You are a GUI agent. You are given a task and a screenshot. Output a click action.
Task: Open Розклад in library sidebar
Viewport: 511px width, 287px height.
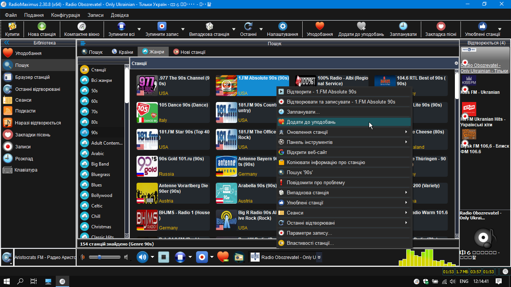(x=38, y=158)
